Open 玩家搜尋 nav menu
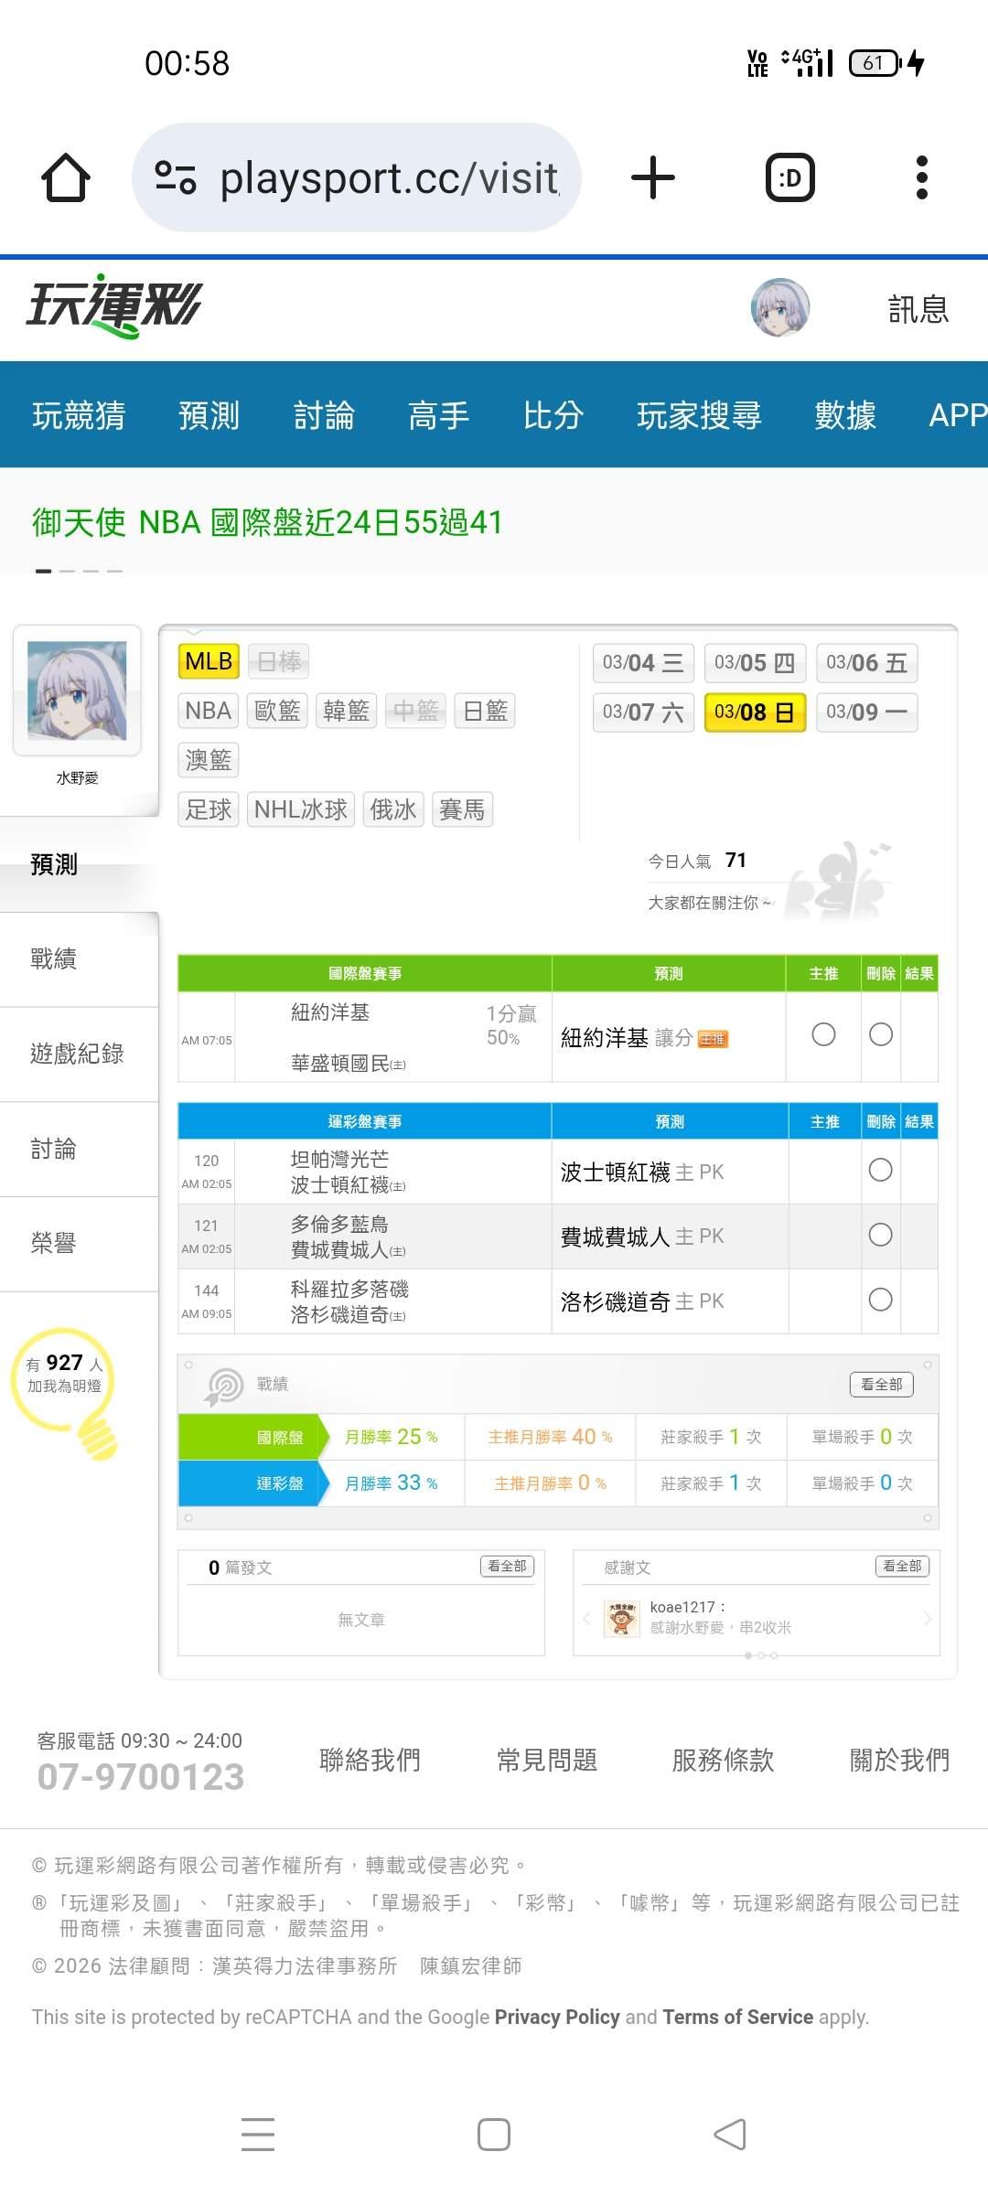 tap(699, 415)
